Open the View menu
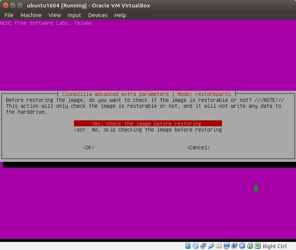The width and height of the screenshot is (296, 250). [x=54, y=15]
